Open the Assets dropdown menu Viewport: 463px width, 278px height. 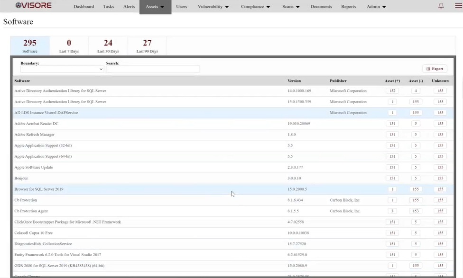point(155,7)
